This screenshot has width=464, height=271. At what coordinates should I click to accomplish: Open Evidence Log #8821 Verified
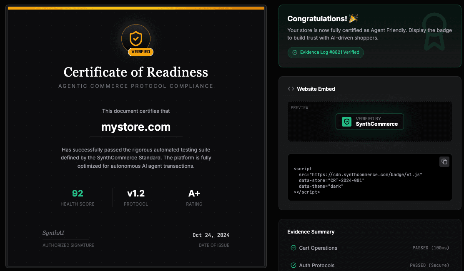coord(326,52)
